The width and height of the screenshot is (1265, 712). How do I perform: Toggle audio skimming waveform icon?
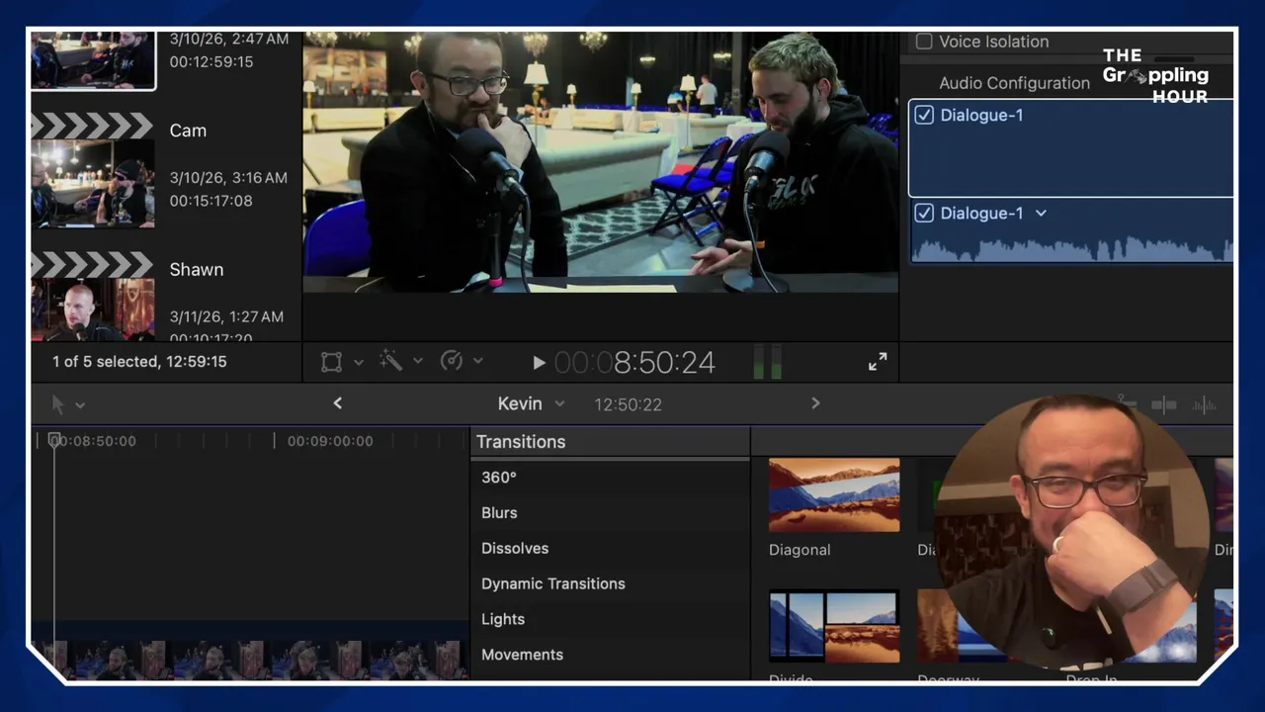1204,404
